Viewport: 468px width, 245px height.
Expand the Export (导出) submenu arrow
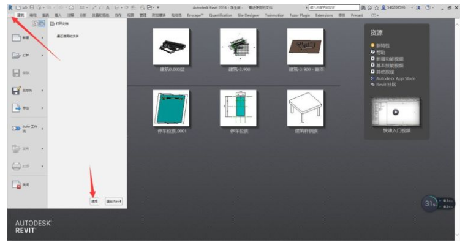click(x=42, y=108)
